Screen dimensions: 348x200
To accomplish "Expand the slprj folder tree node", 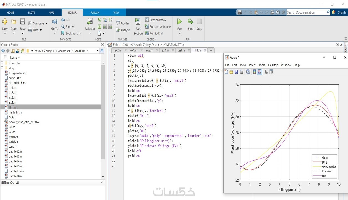I will 2,68.
